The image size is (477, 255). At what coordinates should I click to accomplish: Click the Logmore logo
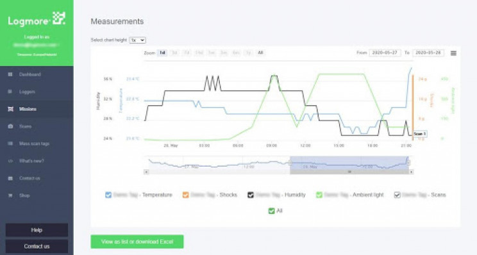[37, 19]
